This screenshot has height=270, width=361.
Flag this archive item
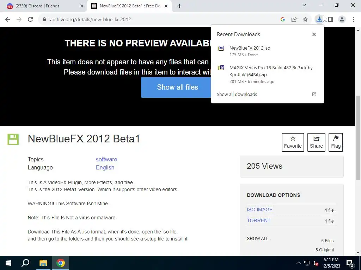point(336,142)
